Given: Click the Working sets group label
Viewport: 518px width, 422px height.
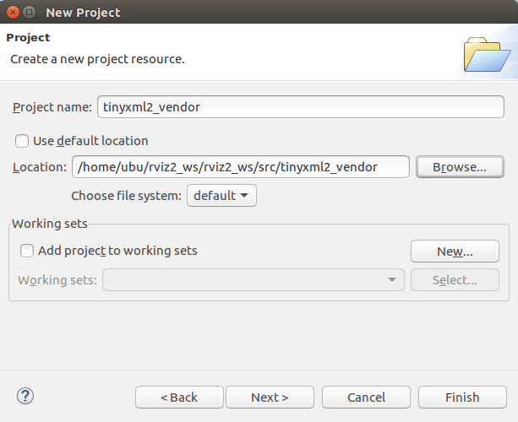Looking at the screenshot, I should click(x=50, y=224).
